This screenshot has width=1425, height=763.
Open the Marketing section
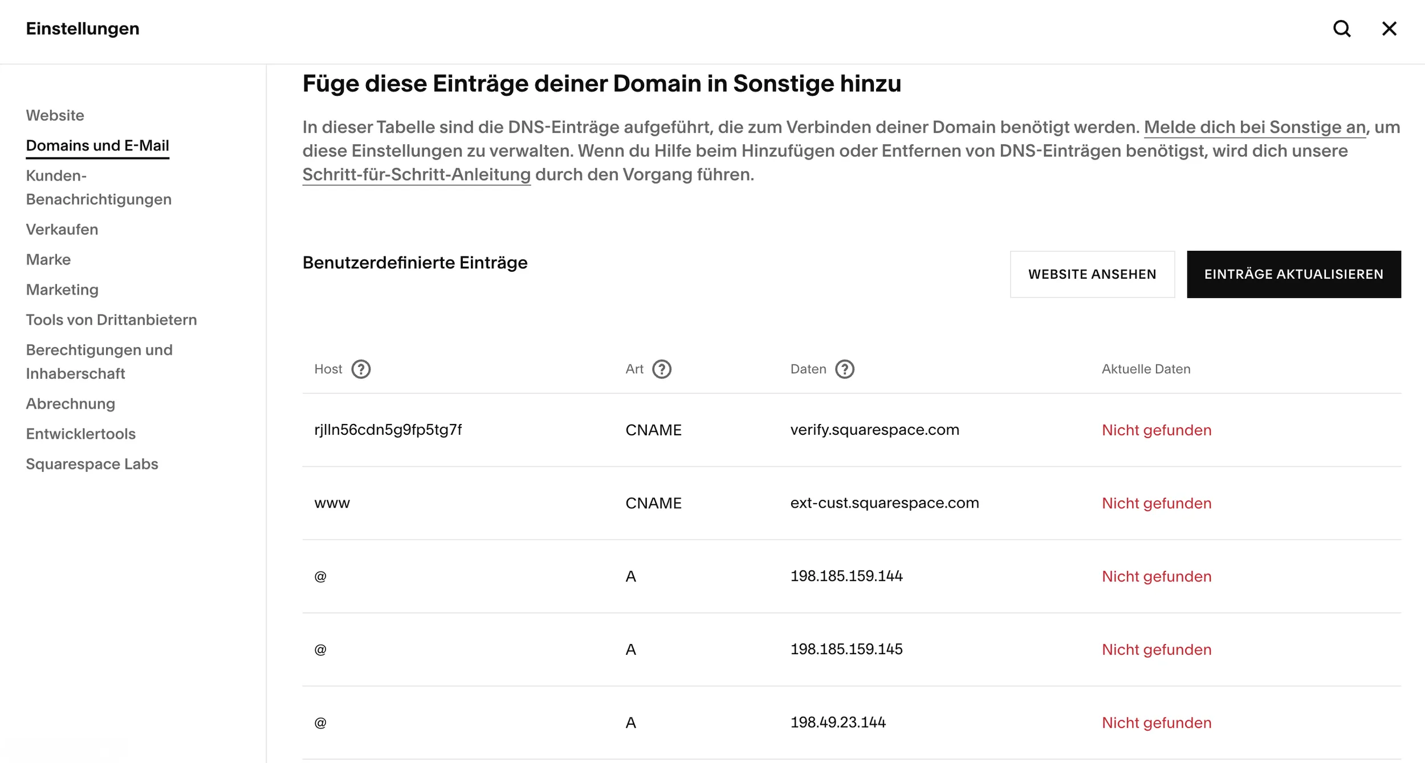pyautogui.click(x=62, y=289)
